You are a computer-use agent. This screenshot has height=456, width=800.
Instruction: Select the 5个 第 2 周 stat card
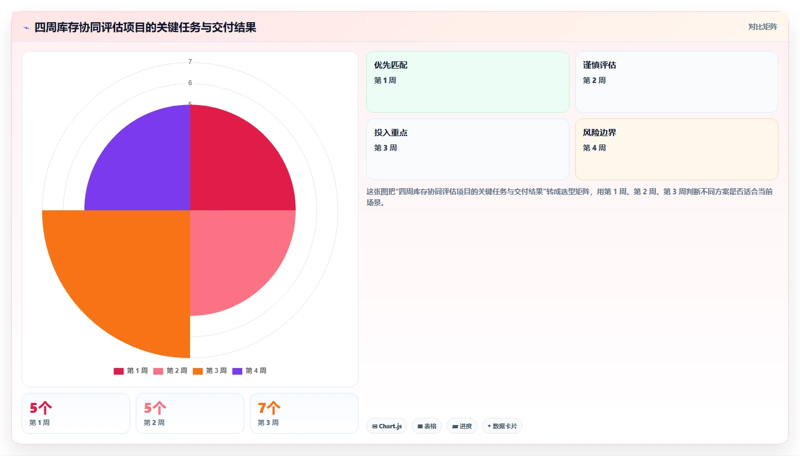tap(190, 413)
